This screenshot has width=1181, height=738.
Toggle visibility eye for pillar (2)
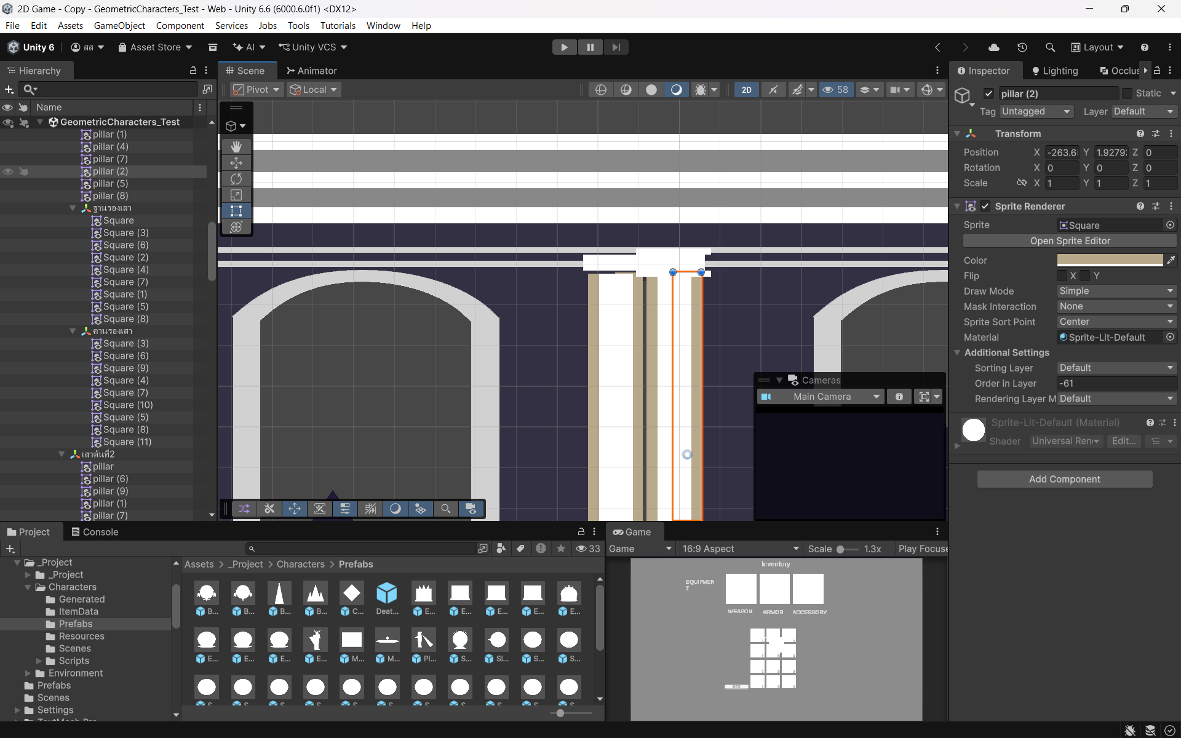click(x=7, y=171)
